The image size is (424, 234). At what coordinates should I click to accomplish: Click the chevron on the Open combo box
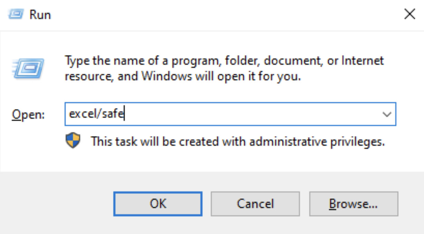387,113
